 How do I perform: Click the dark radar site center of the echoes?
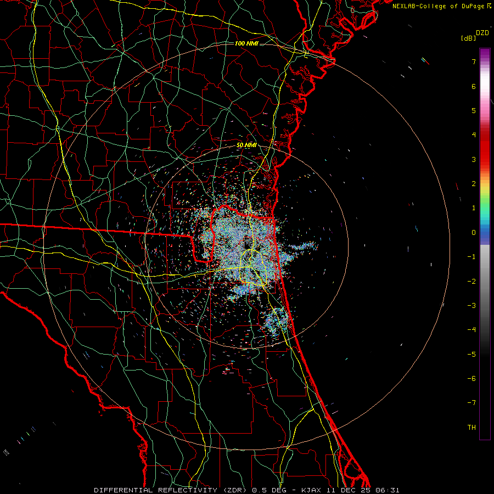(247, 243)
